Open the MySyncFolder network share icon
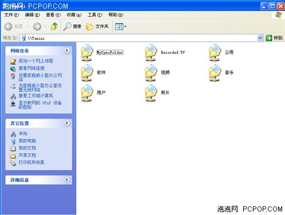 87,53
